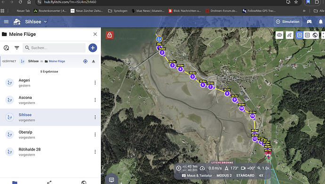Click the Litchi hub logo icon
The image size is (325, 184).
[x=17, y=22]
